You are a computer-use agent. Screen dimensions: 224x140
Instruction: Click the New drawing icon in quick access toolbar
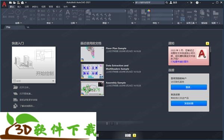[10, 3]
